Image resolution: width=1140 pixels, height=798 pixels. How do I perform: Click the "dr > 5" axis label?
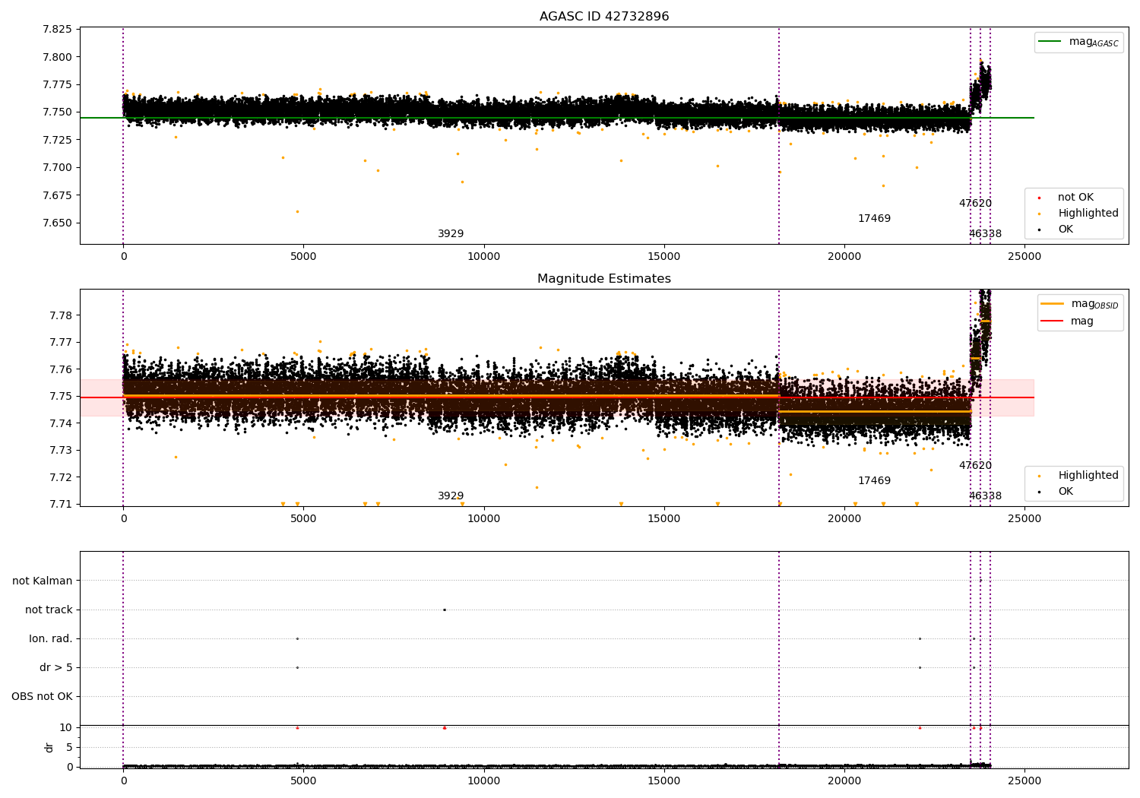(56, 667)
